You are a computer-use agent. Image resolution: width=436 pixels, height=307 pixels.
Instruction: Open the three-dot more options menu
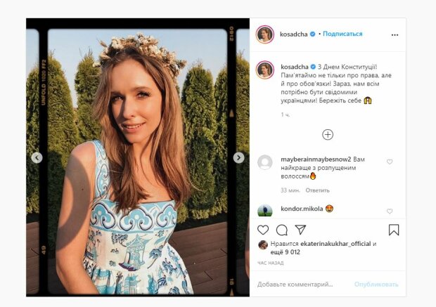coord(395,35)
